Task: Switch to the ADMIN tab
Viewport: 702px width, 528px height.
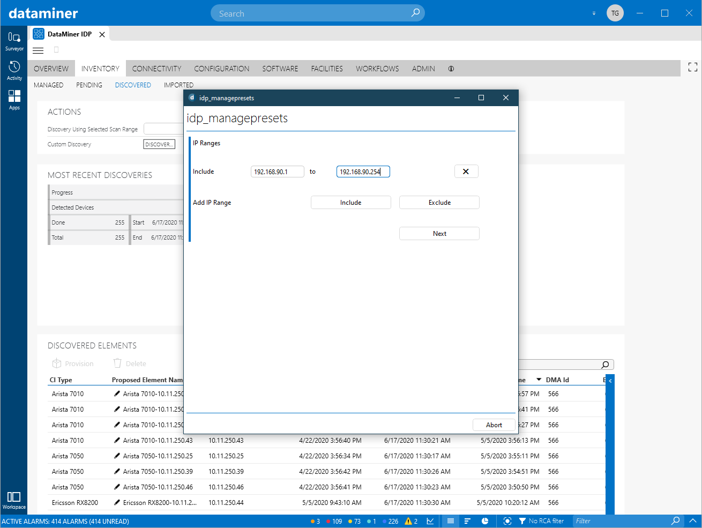Action: 423,69
